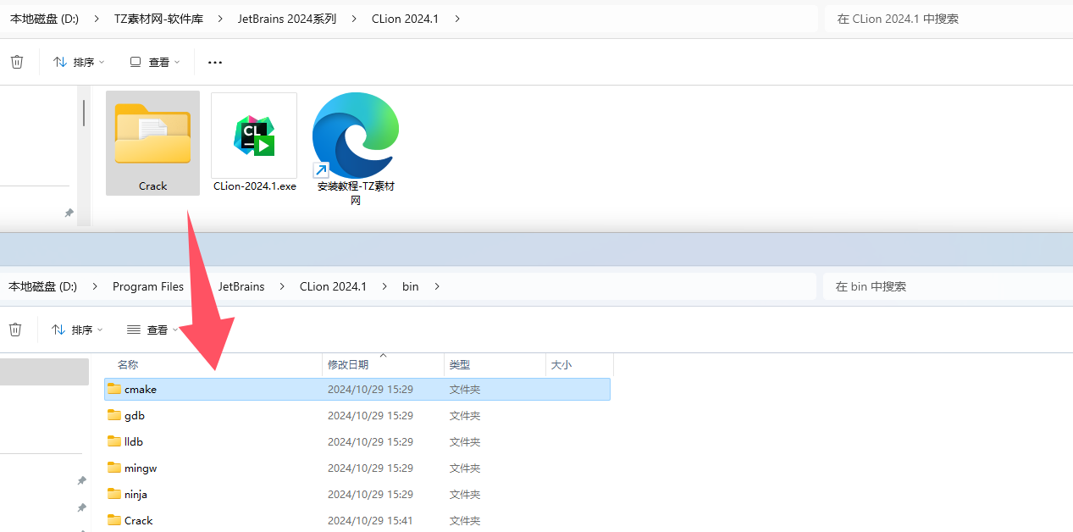Click the cmake folder icon
1073x532 pixels.
pyautogui.click(x=114, y=389)
